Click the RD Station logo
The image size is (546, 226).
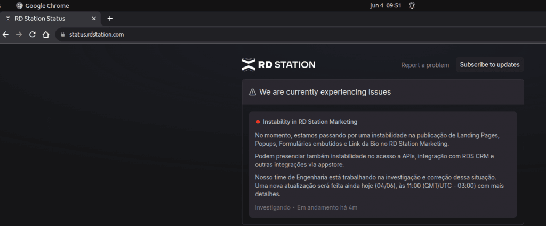pos(278,65)
